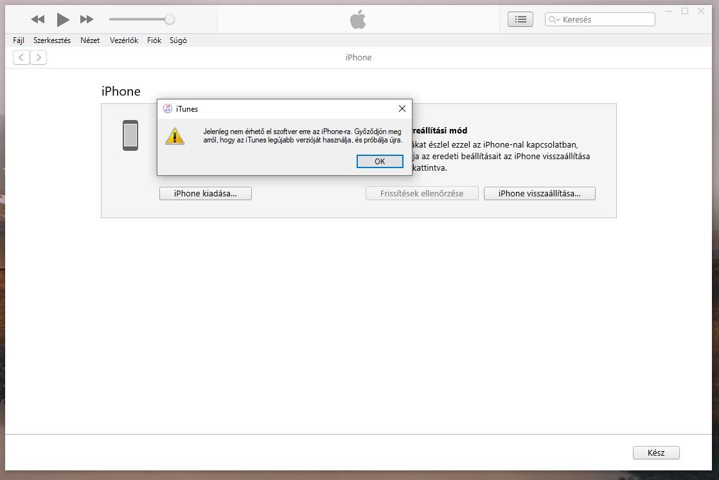
Task: Click the dialog's "Jelenleg nem érhető el" message text
Action: pos(303,135)
